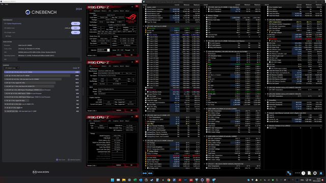
Task: Select About tab in bottom CPU-Z window
Action: (x=127, y=121)
